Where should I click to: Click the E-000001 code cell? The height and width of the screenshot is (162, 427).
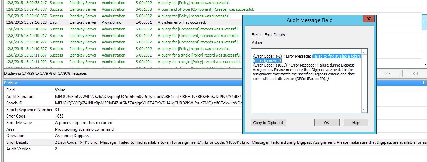tap(144, 22)
